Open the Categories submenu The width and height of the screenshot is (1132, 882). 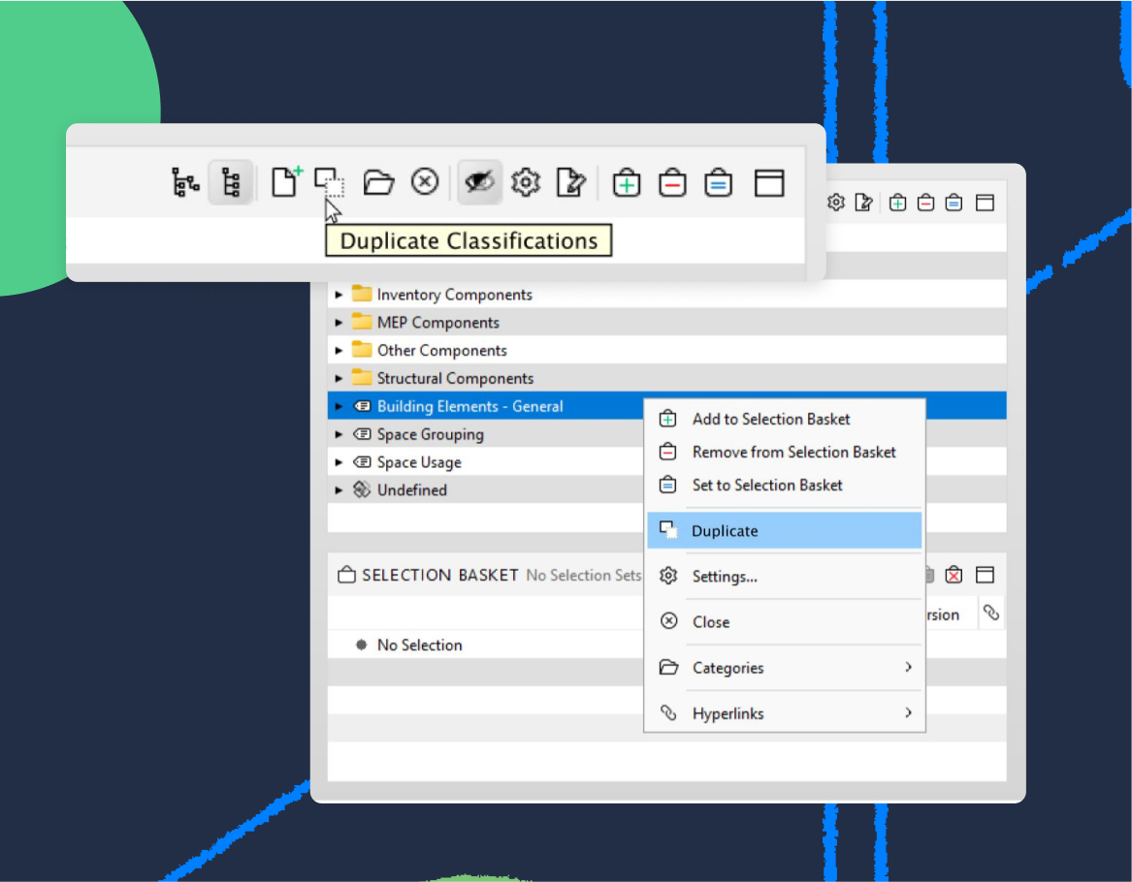pos(784,668)
